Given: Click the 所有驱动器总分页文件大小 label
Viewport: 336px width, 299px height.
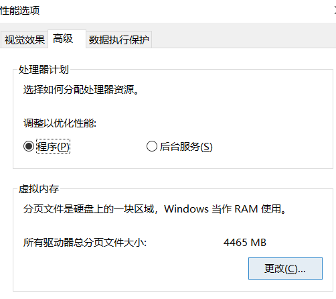Looking at the screenshot, I should (85, 243).
